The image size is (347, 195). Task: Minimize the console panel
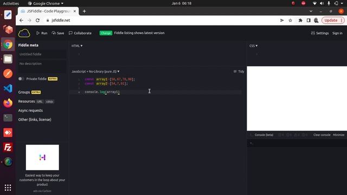point(338,135)
